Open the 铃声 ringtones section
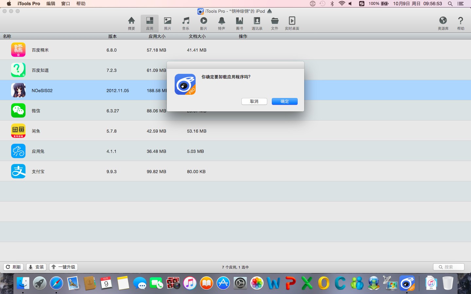Screen dimensions: 471x294 pyautogui.click(x=221, y=24)
